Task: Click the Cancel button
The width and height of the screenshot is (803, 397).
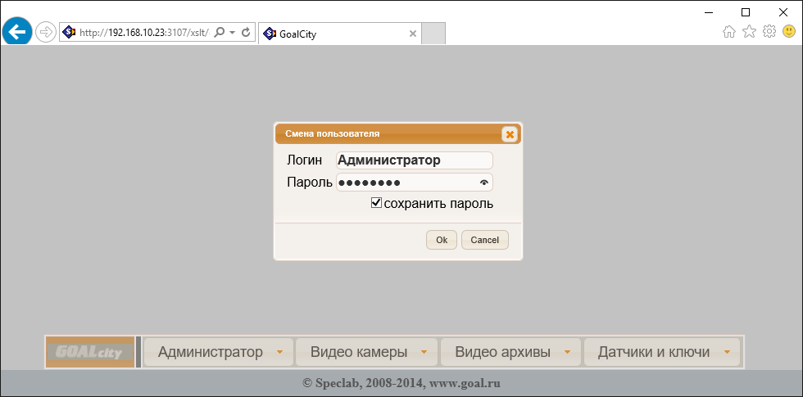Action: coord(484,240)
